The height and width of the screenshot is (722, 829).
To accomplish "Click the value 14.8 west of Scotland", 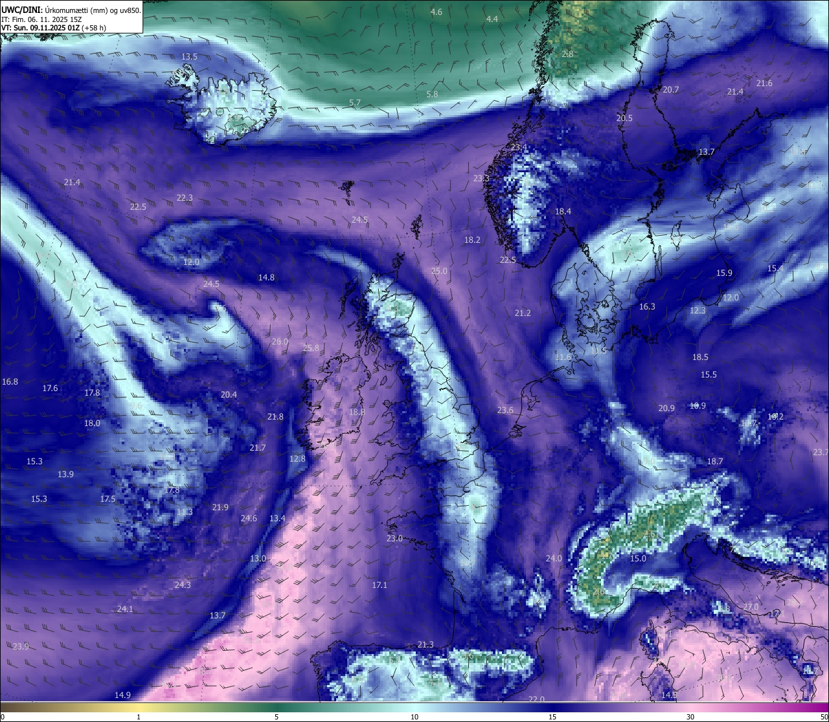I will coord(266,278).
